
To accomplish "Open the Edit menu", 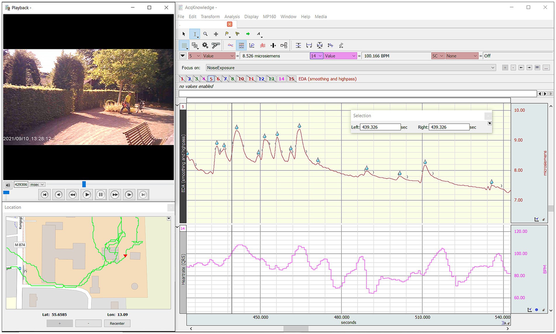I will [192, 17].
